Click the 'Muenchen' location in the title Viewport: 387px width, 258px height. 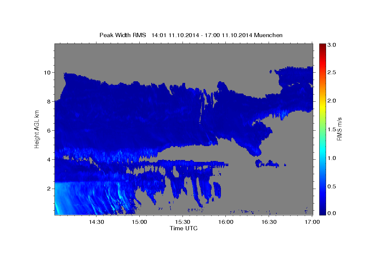268,35
